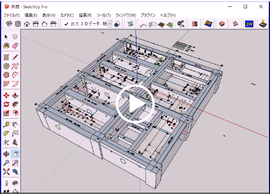Select the Polygon drawing tool
270x194 pixels.
click(6, 75)
